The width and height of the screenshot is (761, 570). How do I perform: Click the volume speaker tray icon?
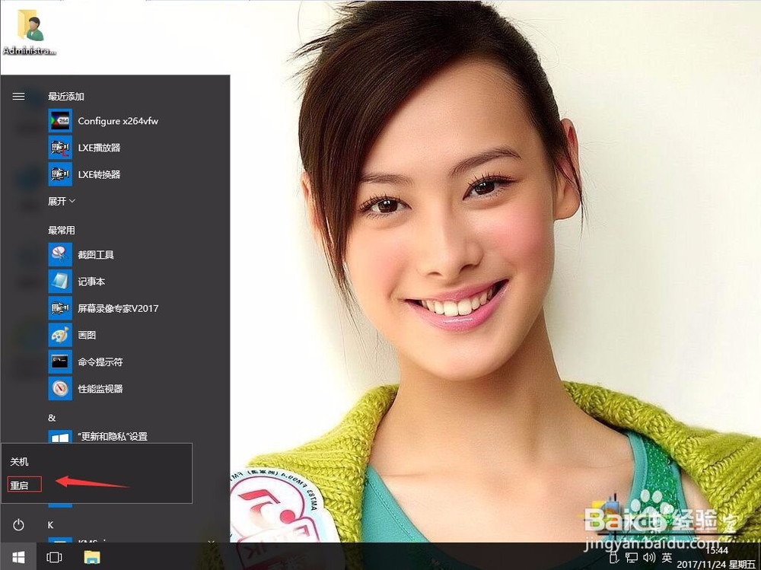pos(649,557)
